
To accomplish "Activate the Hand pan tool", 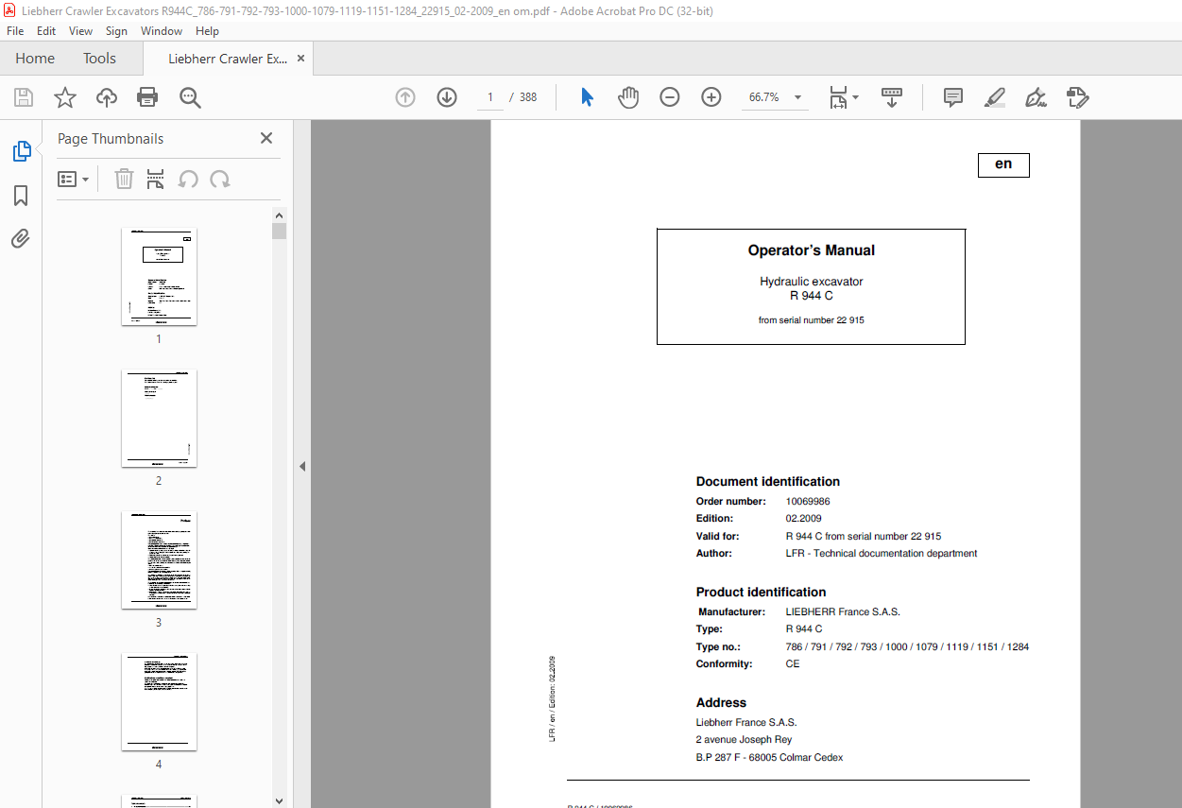I will [628, 97].
